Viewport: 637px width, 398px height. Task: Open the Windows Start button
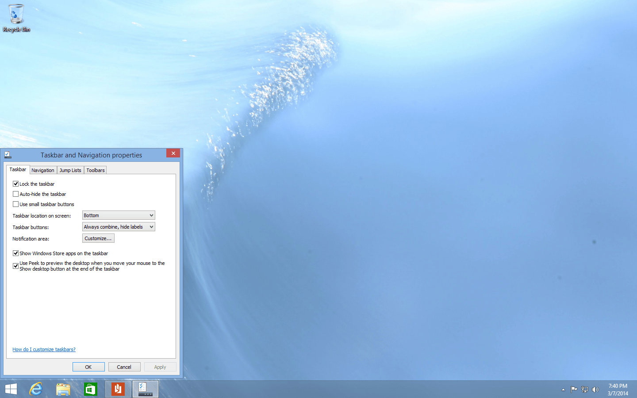point(11,389)
